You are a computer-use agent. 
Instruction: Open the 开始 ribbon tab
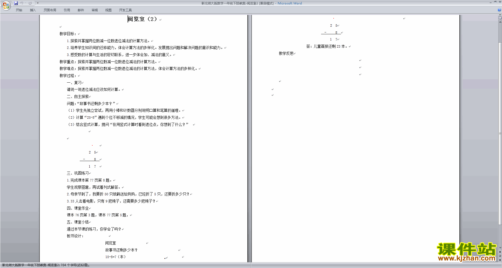pyautogui.click(x=19, y=10)
